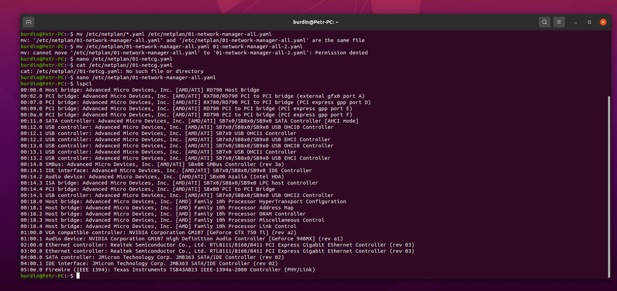The width and height of the screenshot is (617, 291).
Task: Click the 00:07.0 PCI bridge gpp port D line
Action: point(196,102)
